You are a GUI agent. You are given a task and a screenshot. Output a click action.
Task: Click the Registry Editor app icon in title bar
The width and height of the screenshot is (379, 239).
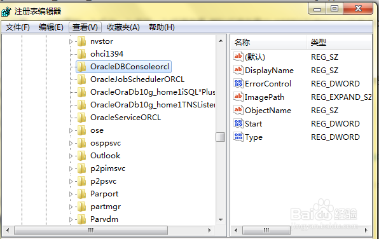click(x=6, y=11)
